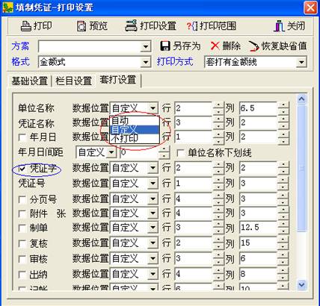320x306 pixels.
Task: Click the 关闭 exit door icon
Action: pos(279,26)
